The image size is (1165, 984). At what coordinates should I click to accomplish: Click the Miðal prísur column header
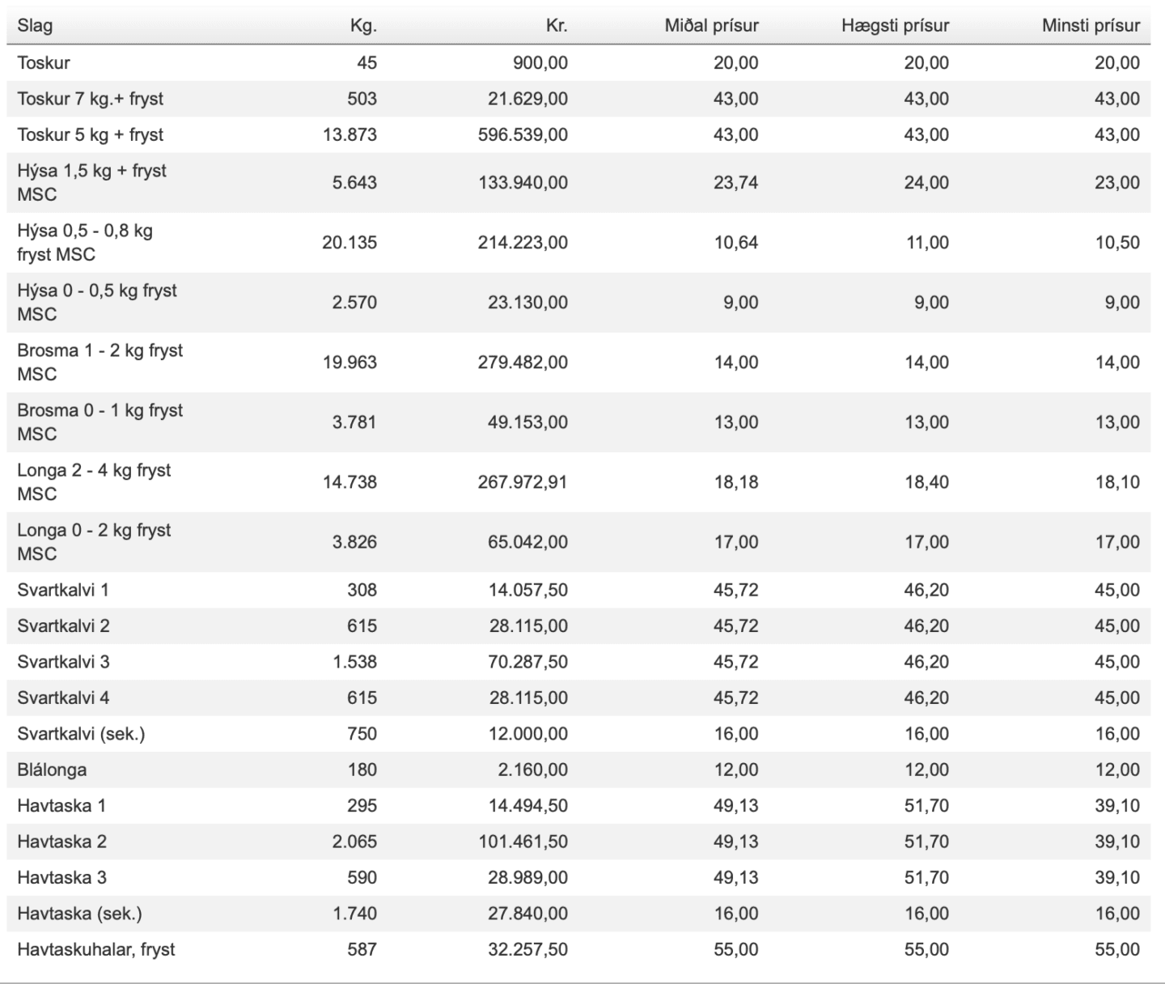pos(711,25)
